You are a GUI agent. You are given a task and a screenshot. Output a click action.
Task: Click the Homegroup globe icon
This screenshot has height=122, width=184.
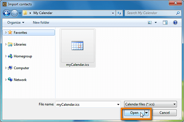[10, 56]
